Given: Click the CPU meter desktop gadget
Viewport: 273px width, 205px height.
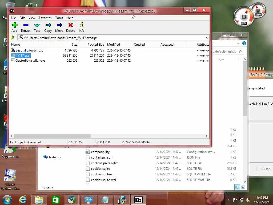Looking at the screenshot, I should click(x=244, y=17).
